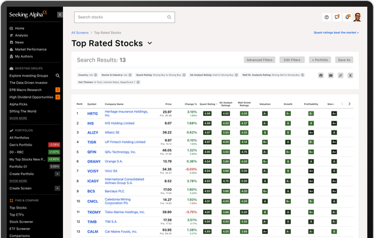The image size is (374, 238).
Task: Search investing groups magnifier icon in sidebar
Action: click(58, 75)
